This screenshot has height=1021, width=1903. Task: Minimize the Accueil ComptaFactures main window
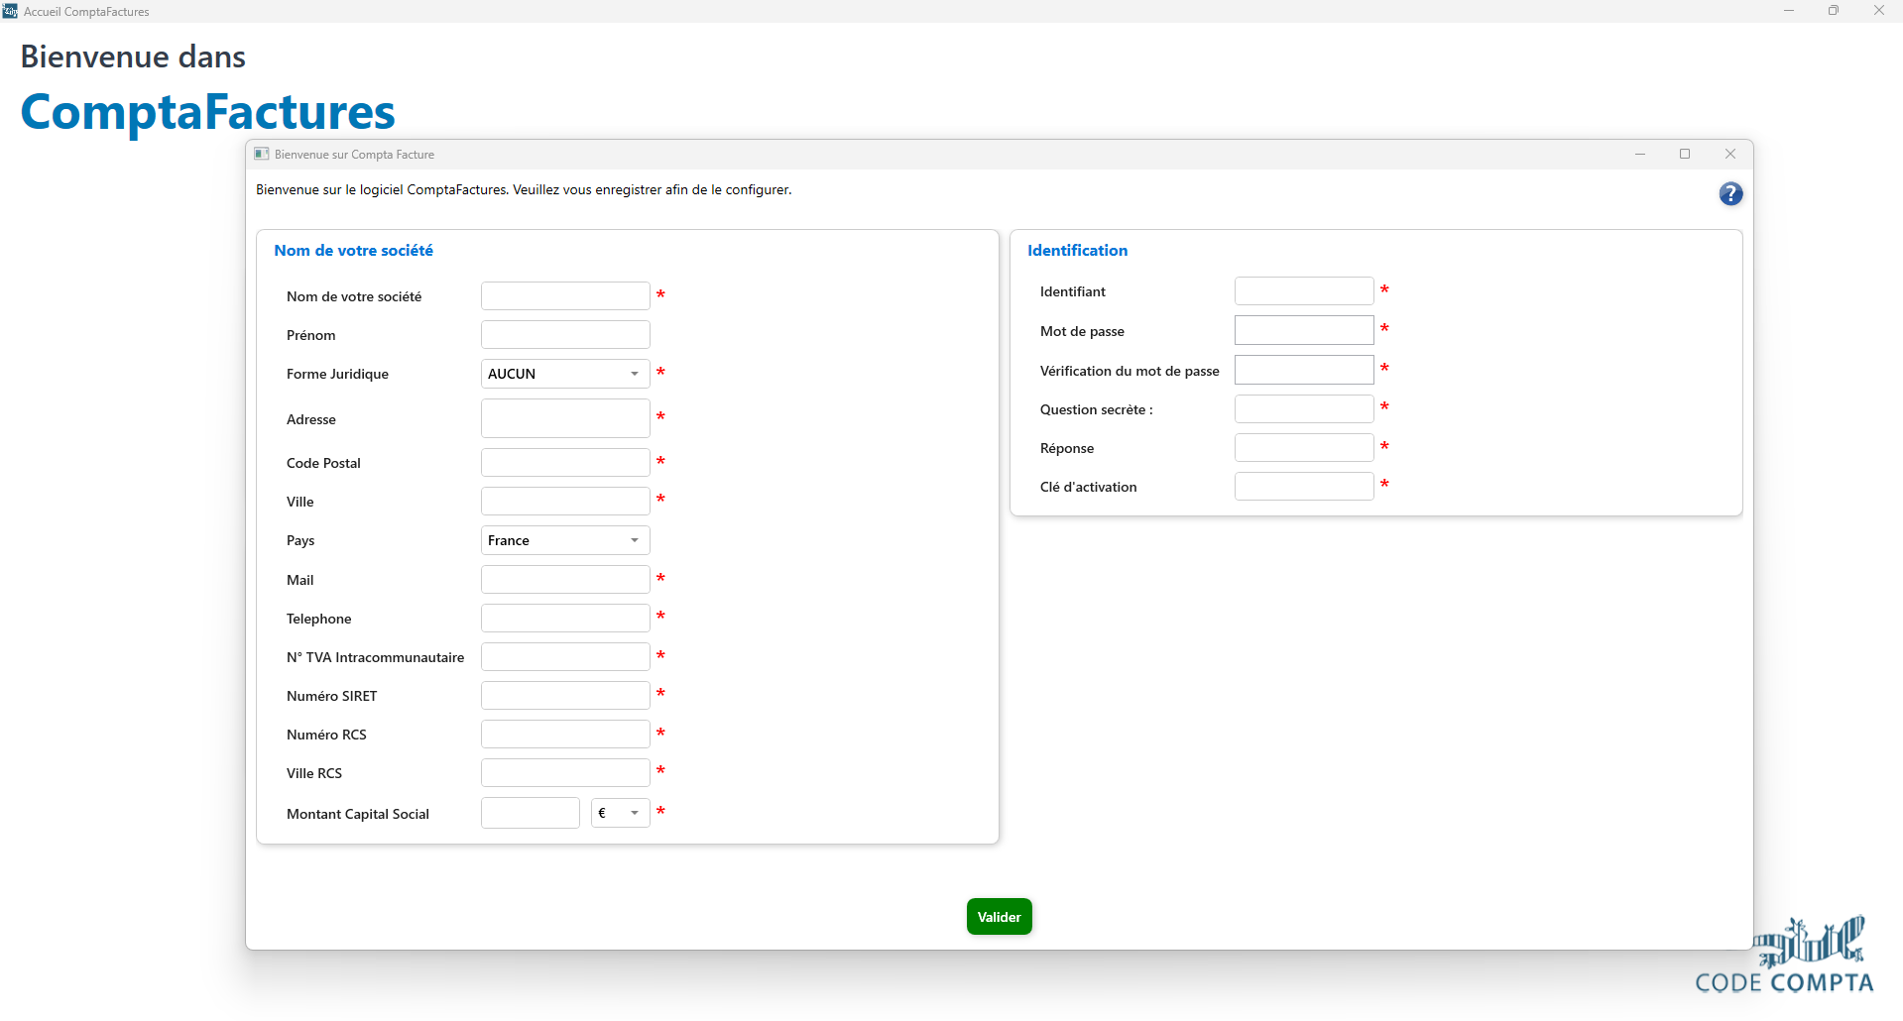1789,11
